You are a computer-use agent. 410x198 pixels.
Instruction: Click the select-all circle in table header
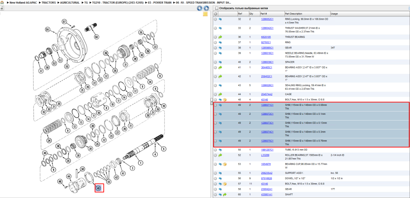[216, 14]
